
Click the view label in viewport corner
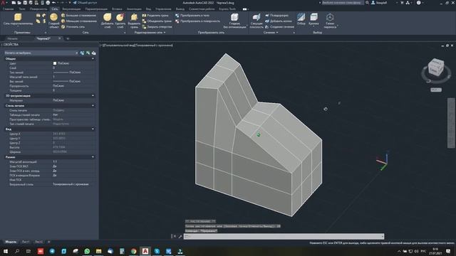[x=137, y=46]
